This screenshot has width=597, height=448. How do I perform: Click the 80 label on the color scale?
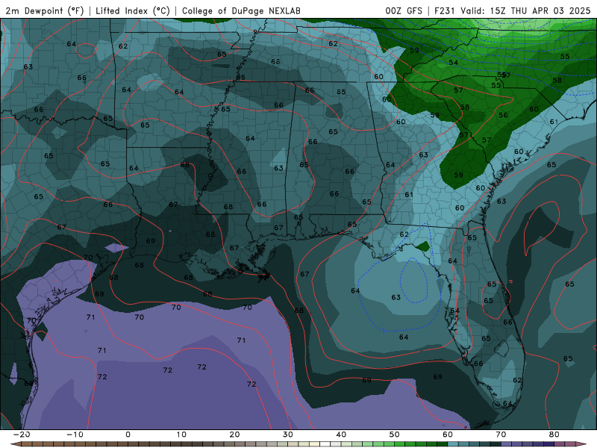tap(554, 435)
